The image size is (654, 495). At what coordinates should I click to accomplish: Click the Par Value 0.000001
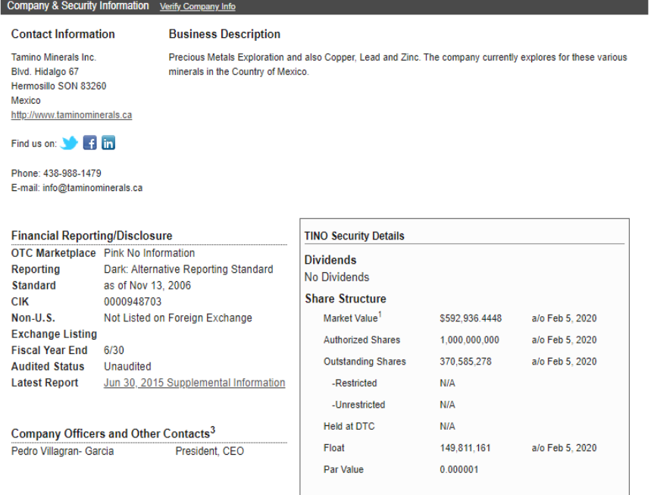(459, 469)
